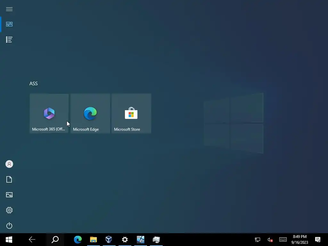Open the VirtualBox cube taskbar icon
The height and width of the screenshot is (246, 328).
click(109, 240)
